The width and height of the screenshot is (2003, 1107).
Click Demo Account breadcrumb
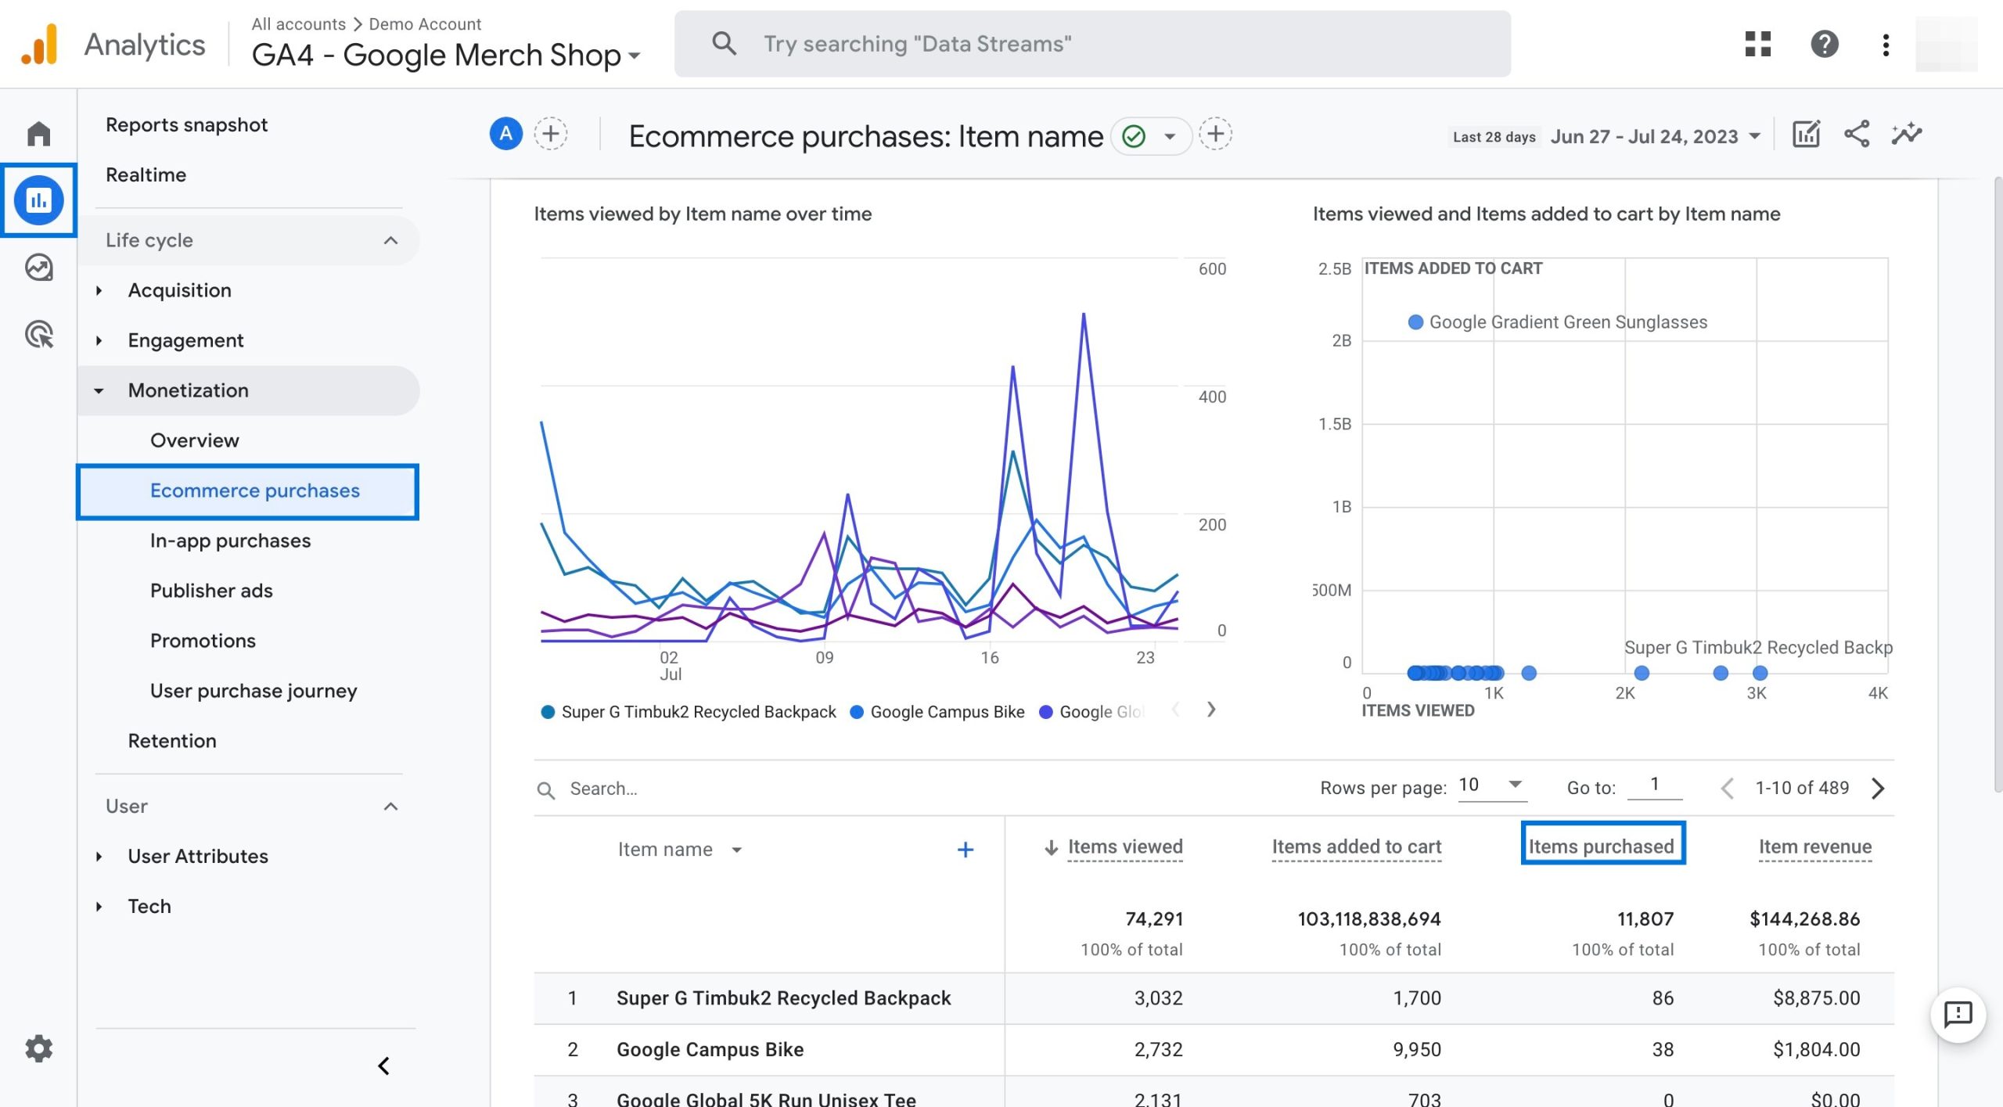point(425,24)
